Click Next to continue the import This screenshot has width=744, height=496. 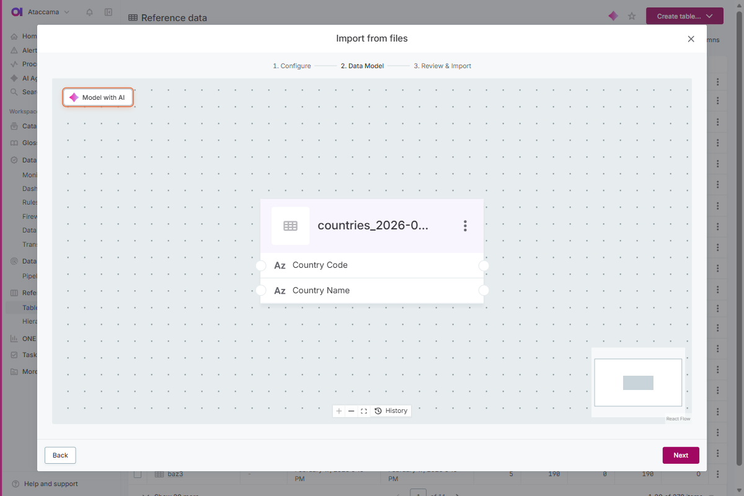point(680,455)
